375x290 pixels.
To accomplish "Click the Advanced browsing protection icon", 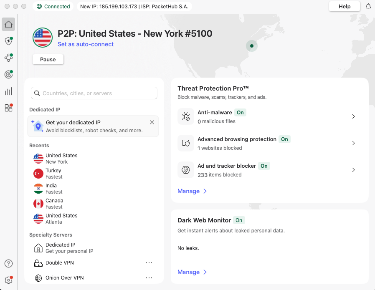I will pyautogui.click(x=185, y=143).
